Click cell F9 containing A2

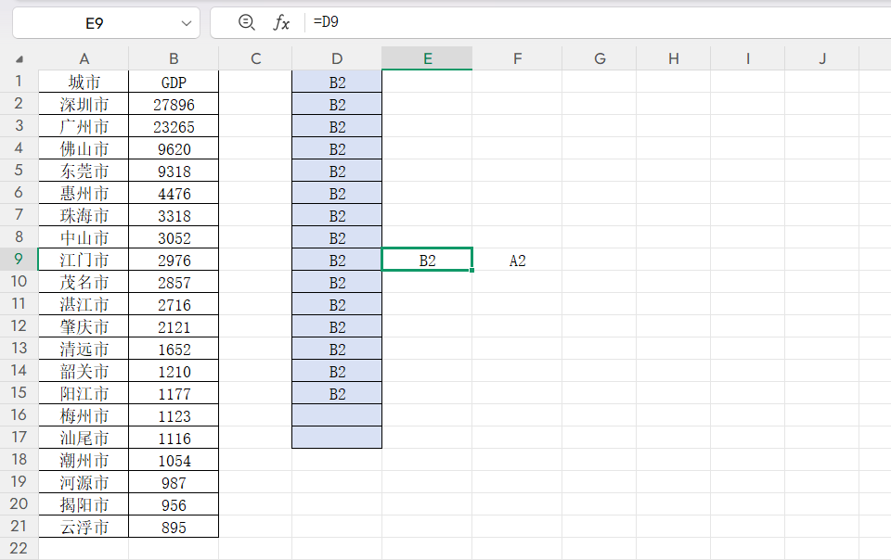517,261
